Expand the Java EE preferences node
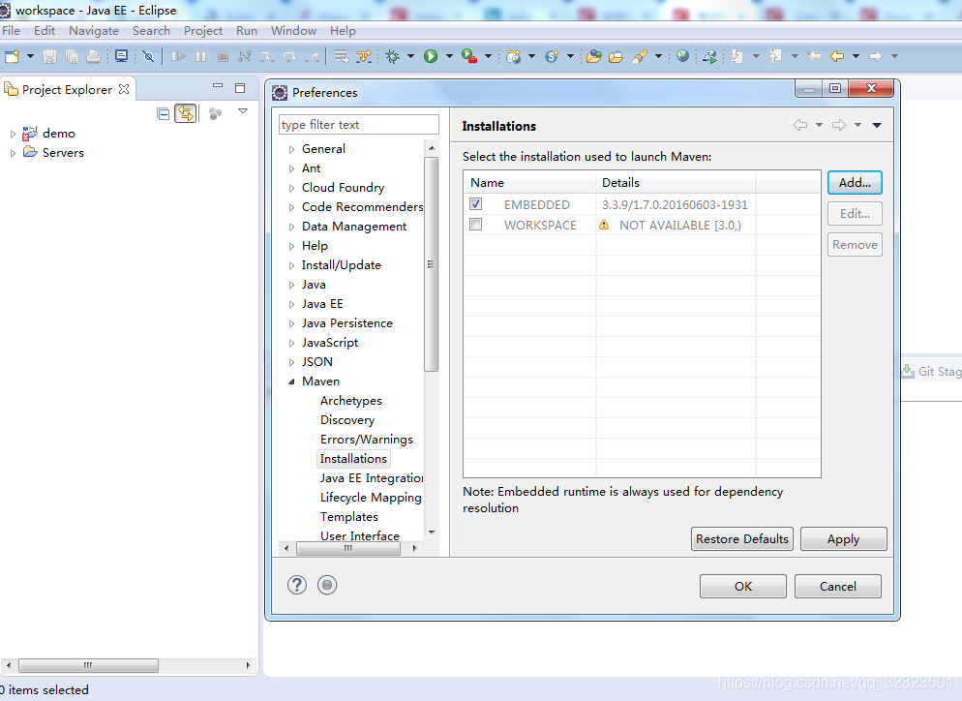Viewport: 962px width, 701px height. point(291,304)
